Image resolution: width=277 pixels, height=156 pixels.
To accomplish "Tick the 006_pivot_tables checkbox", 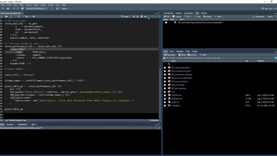I will [165, 85].
